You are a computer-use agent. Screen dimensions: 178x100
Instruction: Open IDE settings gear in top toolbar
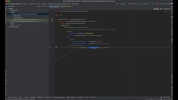click(x=169, y=4)
